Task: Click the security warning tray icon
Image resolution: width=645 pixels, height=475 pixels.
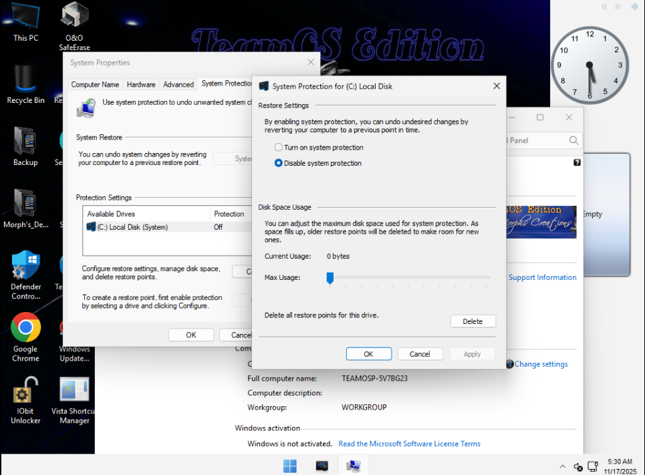Action: tap(578, 467)
